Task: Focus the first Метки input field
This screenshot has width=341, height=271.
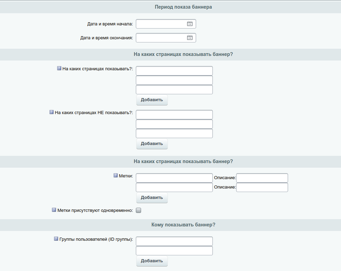Action: pos(174,178)
